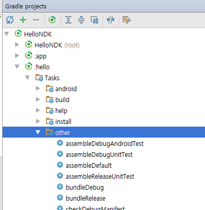
Task: Toggle offline mode icon
Action: [111, 20]
